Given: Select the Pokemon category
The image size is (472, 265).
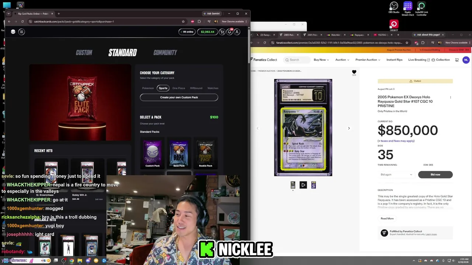Looking at the screenshot, I should coord(148,88).
